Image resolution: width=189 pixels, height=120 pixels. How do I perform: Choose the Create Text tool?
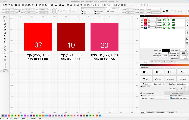click(5, 35)
